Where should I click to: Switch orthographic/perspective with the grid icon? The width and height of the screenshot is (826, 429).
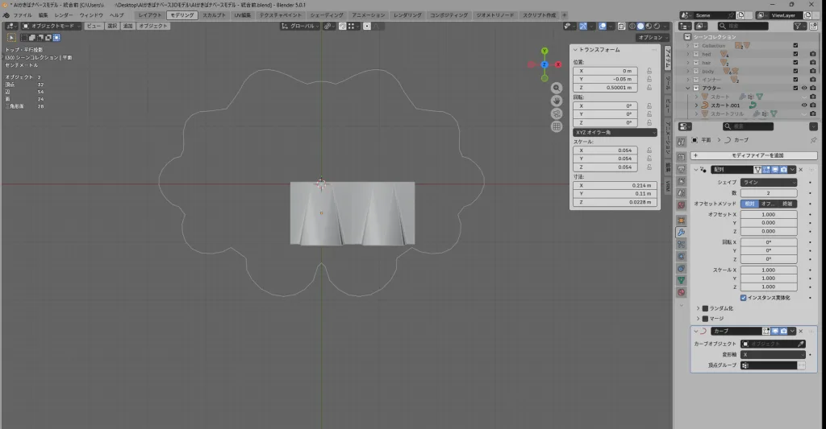coord(557,126)
